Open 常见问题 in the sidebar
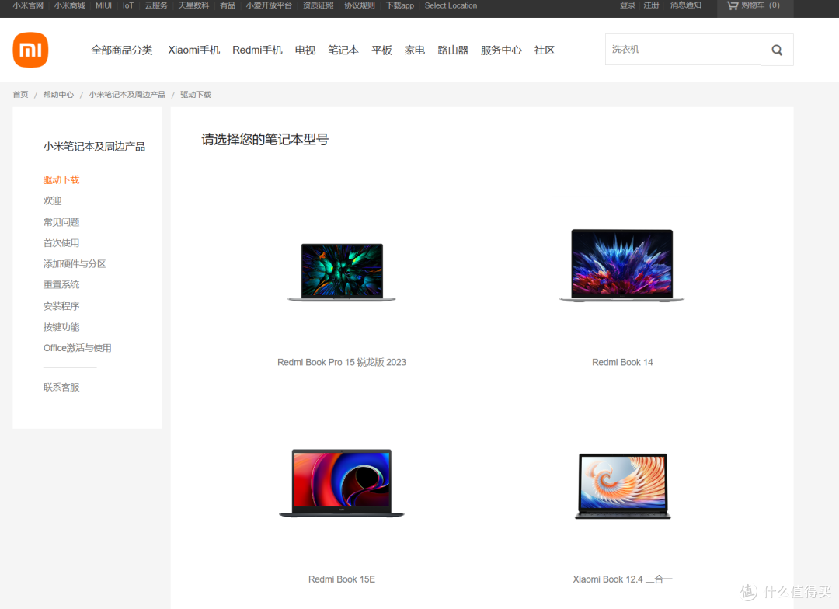This screenshot has height=609, width=839. click(61, 222)
